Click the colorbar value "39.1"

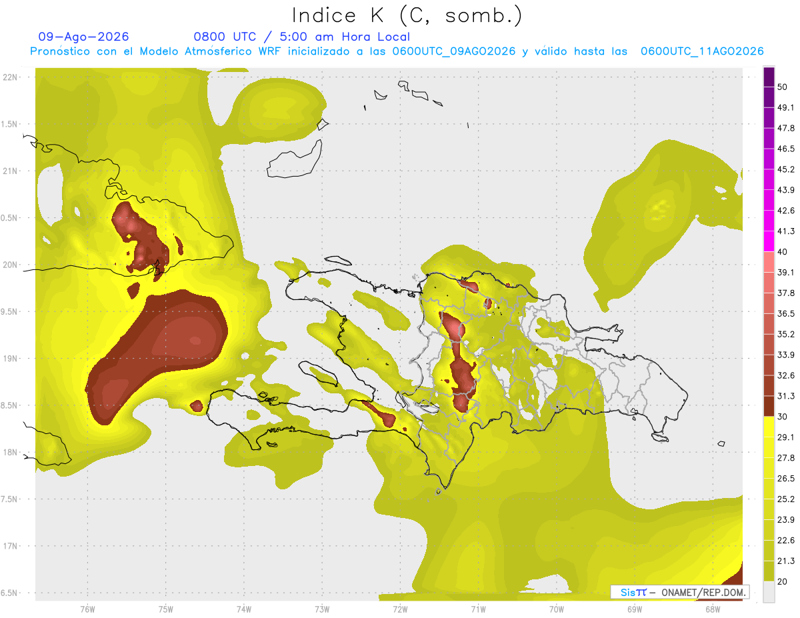(786, 272)
